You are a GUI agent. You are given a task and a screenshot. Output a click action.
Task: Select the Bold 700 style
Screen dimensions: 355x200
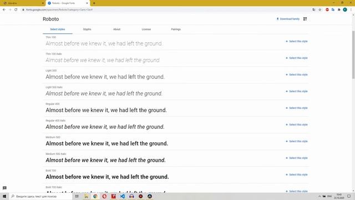point(297,174)
